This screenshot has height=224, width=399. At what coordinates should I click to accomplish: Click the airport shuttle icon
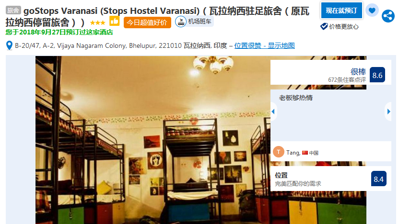(181, 22)
